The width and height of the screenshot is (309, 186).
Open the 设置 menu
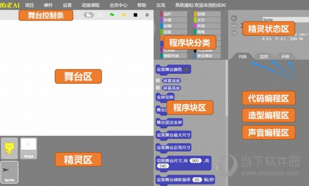(x=67, y=5)
